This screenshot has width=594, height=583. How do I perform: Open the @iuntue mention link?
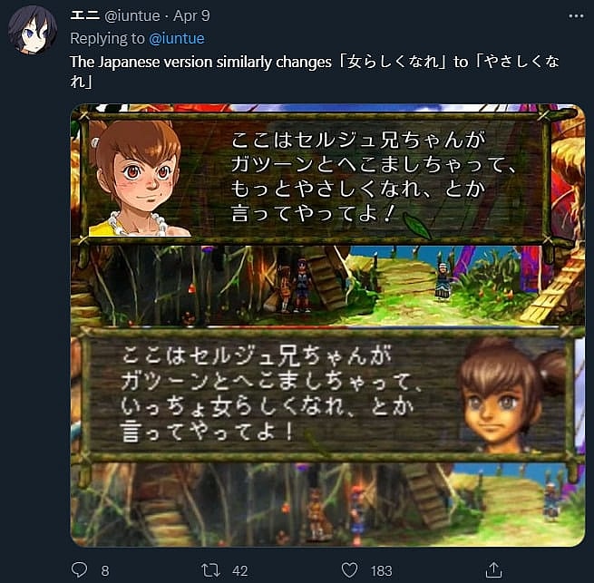coord(177,39)
